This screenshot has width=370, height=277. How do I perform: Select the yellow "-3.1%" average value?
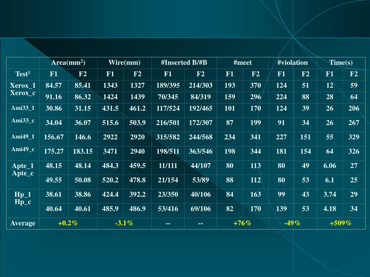tap(124, 223)
